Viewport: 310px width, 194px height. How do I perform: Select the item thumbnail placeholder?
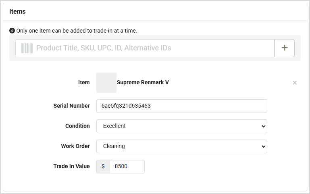[106, 83]
